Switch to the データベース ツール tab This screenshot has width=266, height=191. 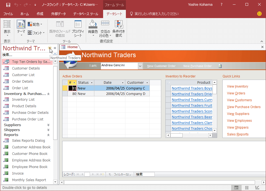pos(86,14)
